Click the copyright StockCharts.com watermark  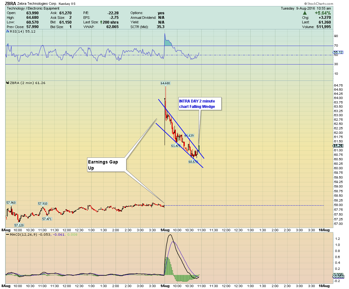(x=319, y=4)
